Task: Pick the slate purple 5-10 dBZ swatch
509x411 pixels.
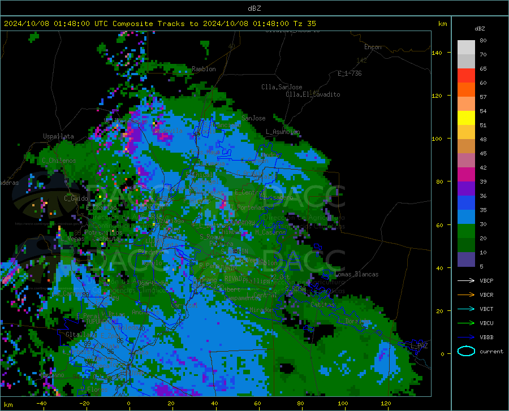Action: coord(466,259)
